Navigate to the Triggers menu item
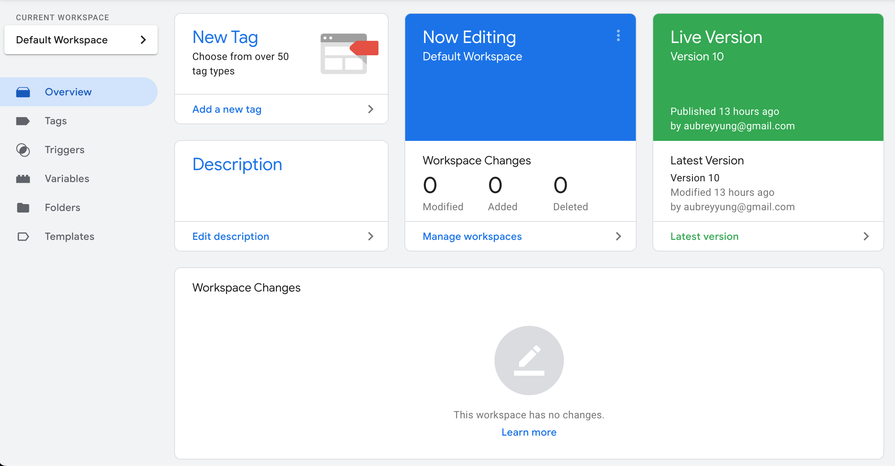Image resolution: width=895 pixels, height=466 pixels. click(64, 150)
